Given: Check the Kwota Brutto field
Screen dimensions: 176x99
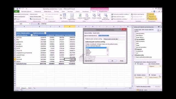Looking at the screenshot, I should [135, 51].
